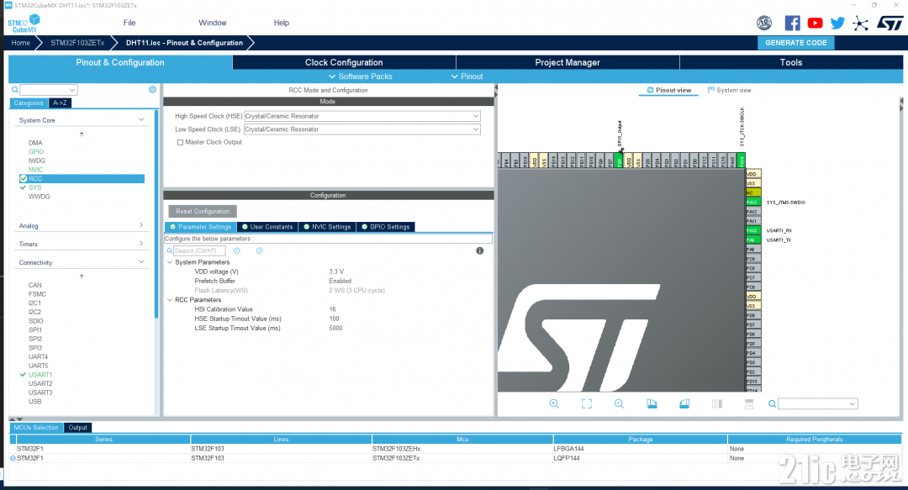Click the STM32CubeMX logo
The image size is (908, 490).
24,24
